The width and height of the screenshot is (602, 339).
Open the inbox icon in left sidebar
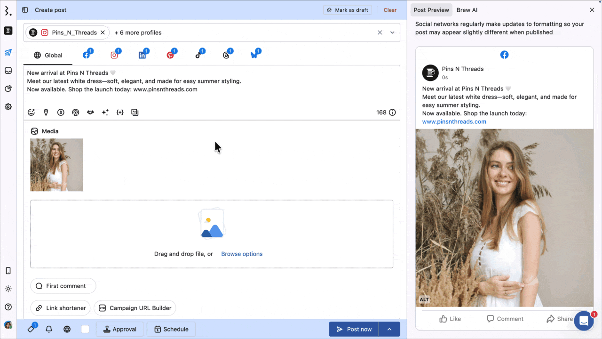[8, 71]
